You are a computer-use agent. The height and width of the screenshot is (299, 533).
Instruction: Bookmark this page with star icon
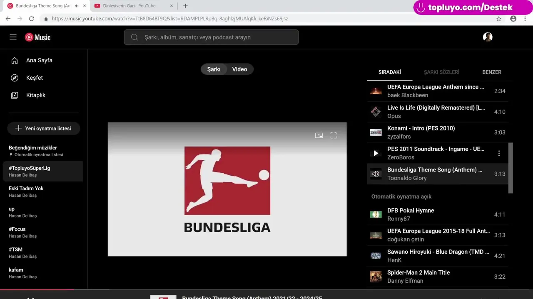point(499,19)
